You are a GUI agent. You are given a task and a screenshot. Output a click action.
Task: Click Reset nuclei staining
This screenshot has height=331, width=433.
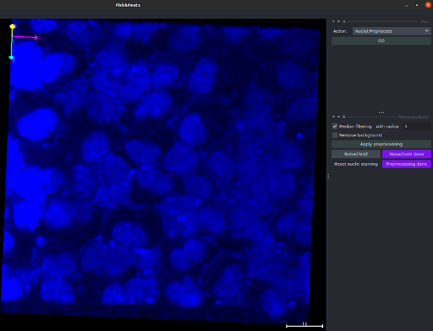[x=356, y=164]
